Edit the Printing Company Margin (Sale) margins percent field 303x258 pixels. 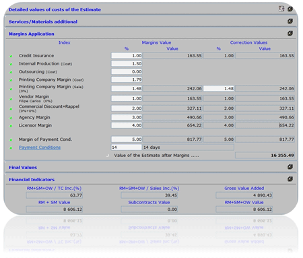tap(127, 88)
